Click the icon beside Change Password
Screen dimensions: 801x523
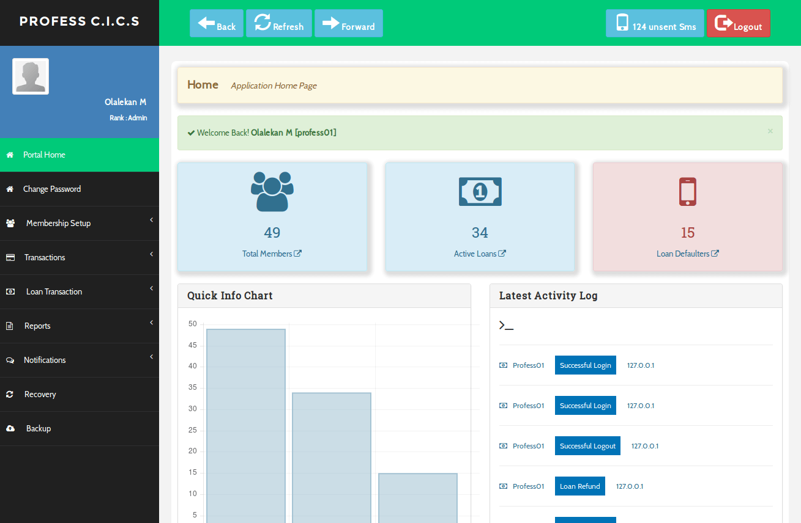10,189
